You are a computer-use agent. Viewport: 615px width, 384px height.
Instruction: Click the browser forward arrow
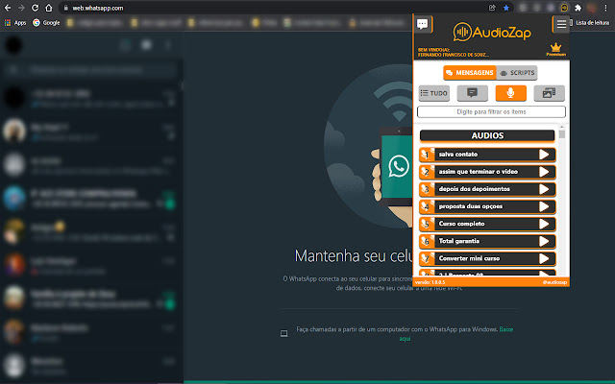point(21,8)
